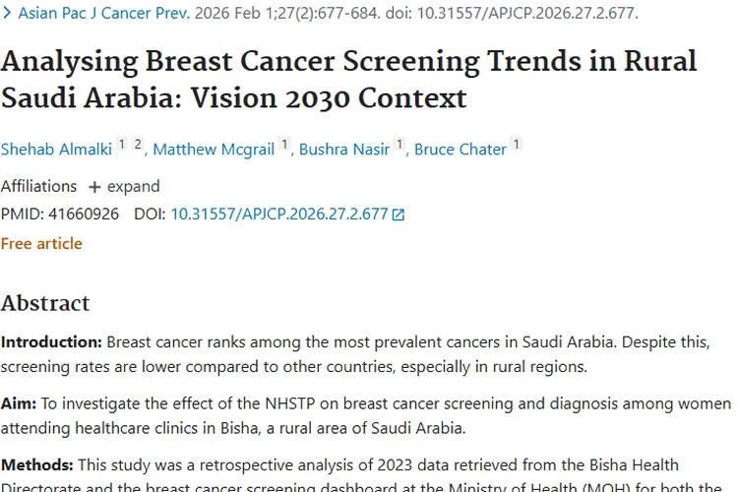Click affiliation superscript after Matthew Mcgrail

pos(284,146)
